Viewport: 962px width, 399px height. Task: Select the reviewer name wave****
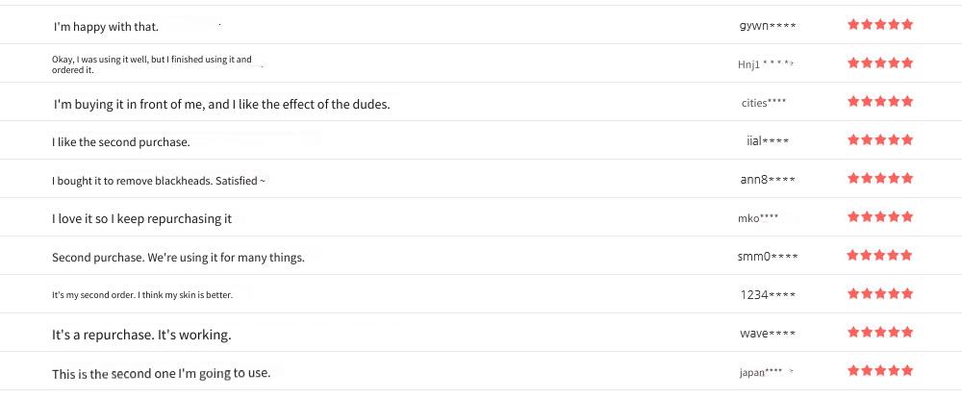click(x=768, y=334)
